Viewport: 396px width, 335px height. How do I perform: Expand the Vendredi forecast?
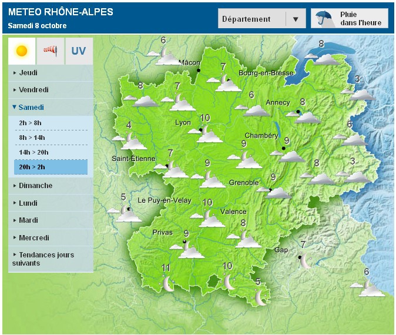[x=51, y=90]
